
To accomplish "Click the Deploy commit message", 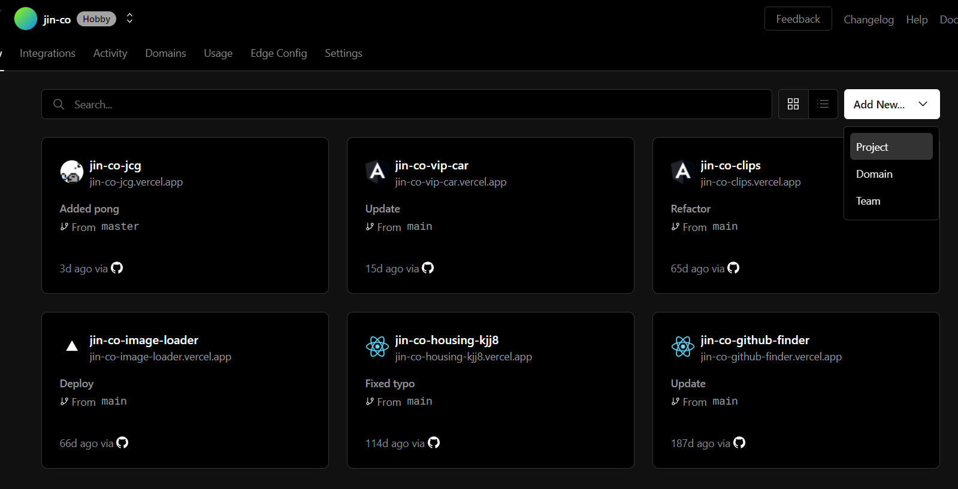I will pyautogui.click(x=77, y=384).
